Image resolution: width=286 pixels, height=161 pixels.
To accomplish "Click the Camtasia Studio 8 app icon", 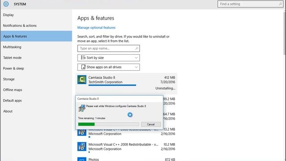I will [82, 80].
